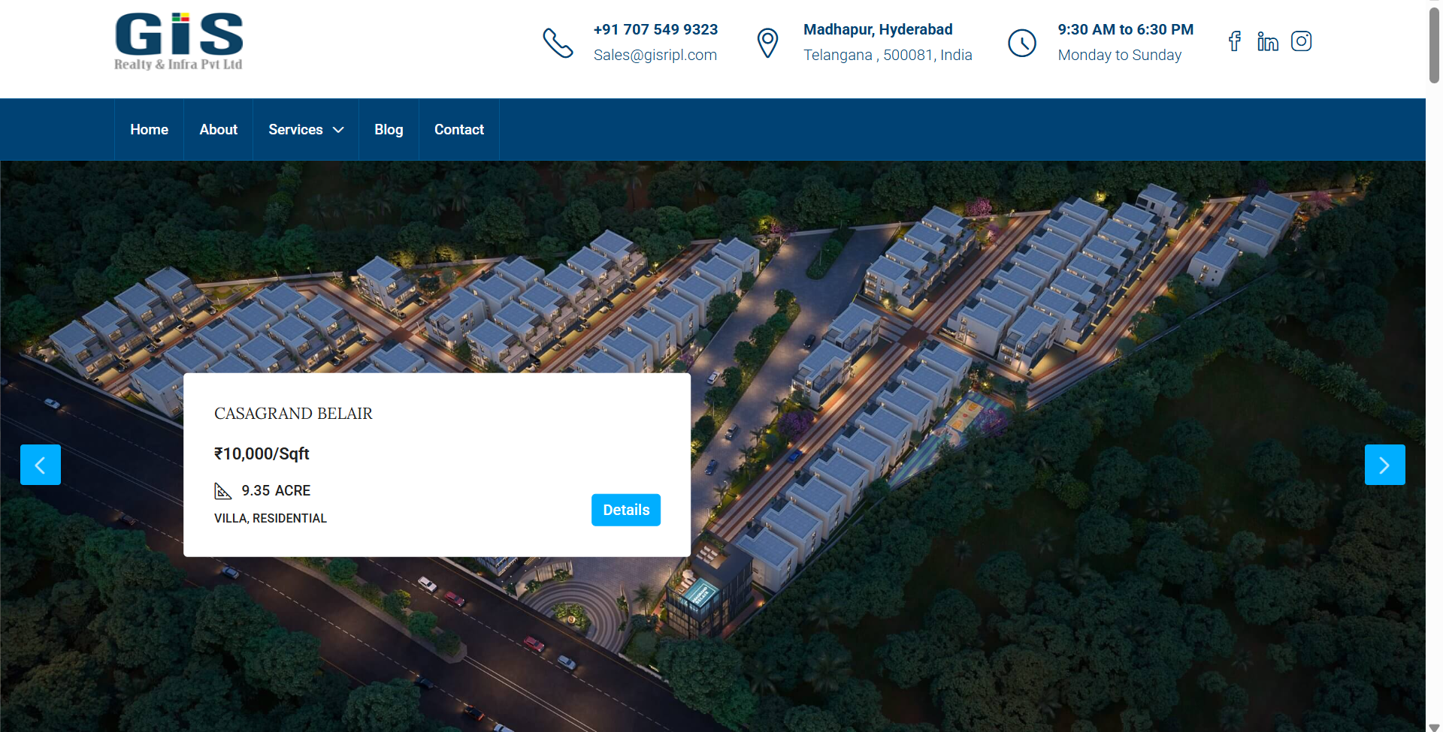The image size is (1443, 732).
Task: Open the LinkedIn social icon
Action: coord(1267,41)
